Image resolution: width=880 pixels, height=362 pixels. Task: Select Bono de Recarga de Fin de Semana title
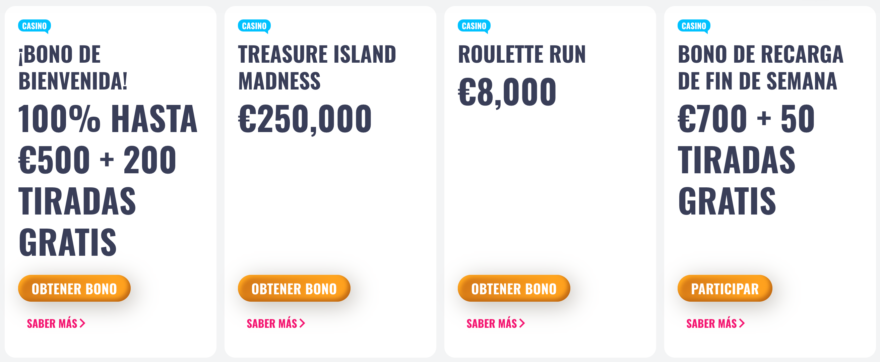tap(760, 68)
